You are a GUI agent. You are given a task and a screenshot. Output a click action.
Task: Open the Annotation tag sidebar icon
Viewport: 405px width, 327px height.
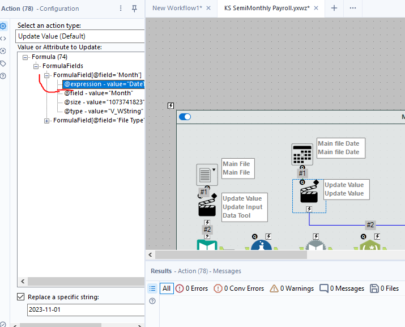(x=3, y=63)
